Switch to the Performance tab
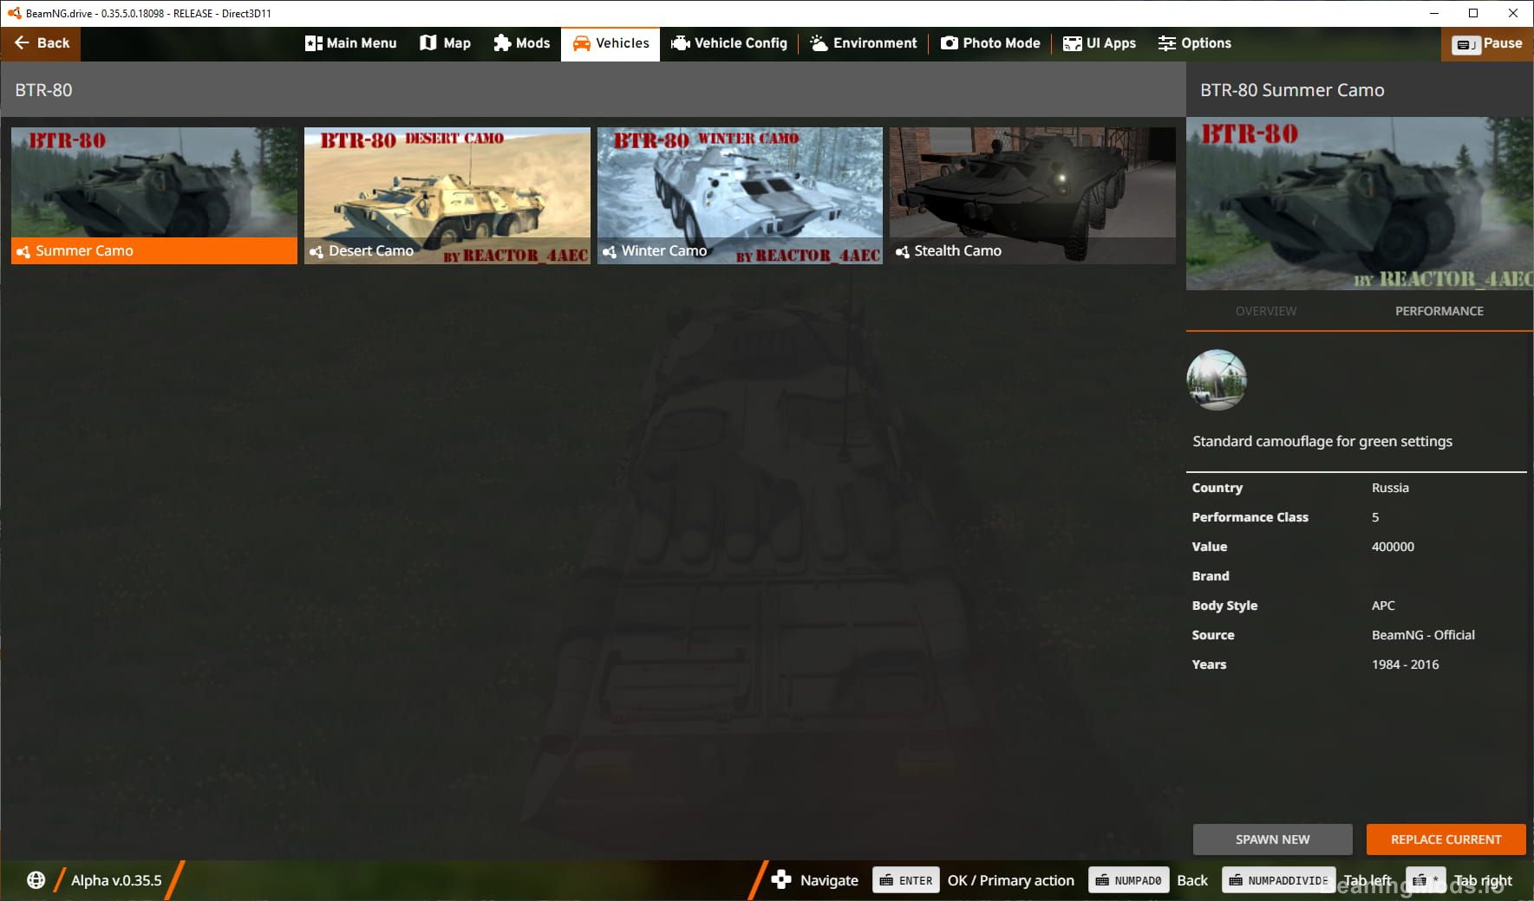 click(x=1439, y=311)
